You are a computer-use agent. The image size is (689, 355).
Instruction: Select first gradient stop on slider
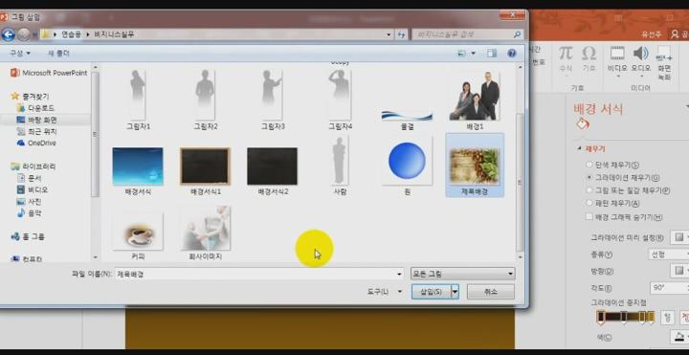pos(601,317)
